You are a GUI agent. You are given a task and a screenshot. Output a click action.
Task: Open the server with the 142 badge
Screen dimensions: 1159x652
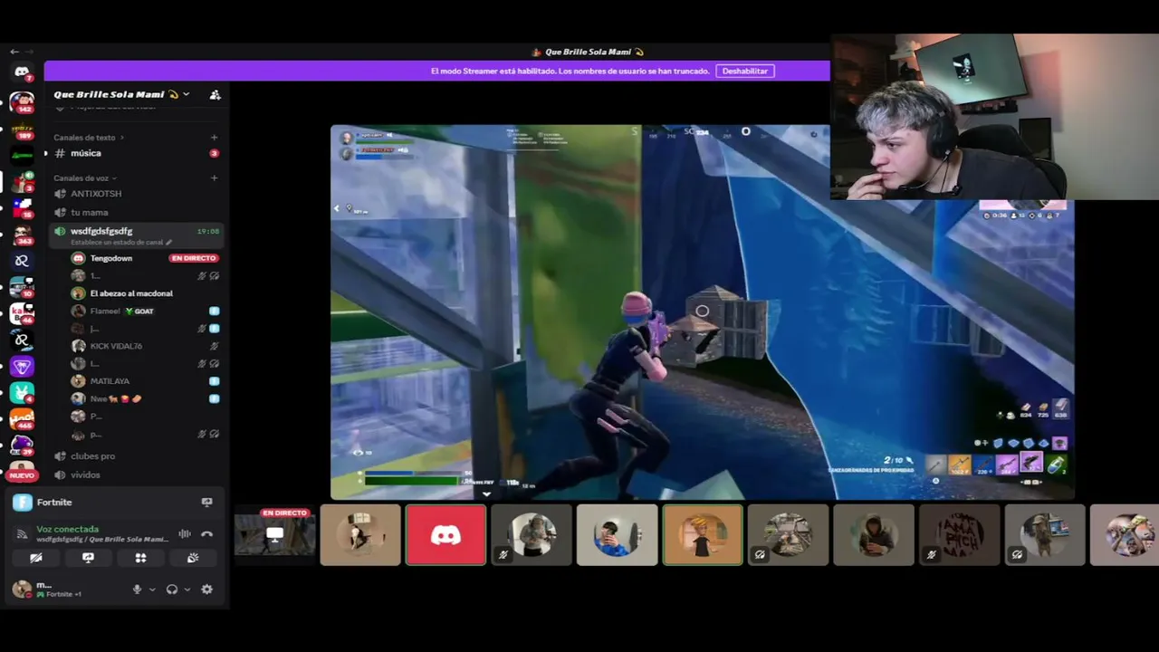pyautogui.click(x=22, y=101)
